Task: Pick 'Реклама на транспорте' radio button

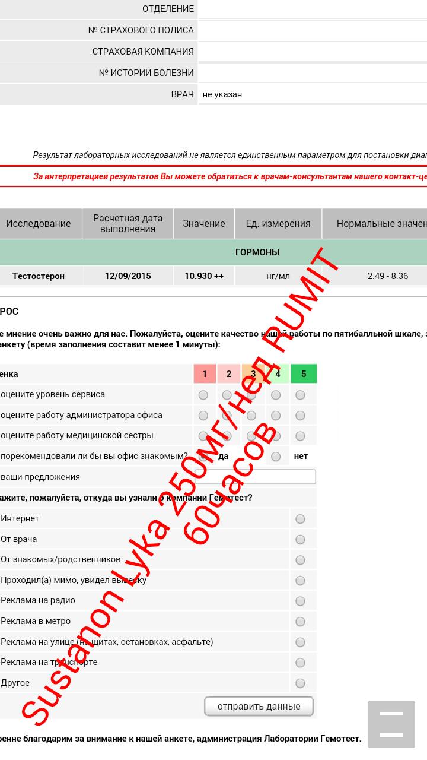Action: coord(300,663)
